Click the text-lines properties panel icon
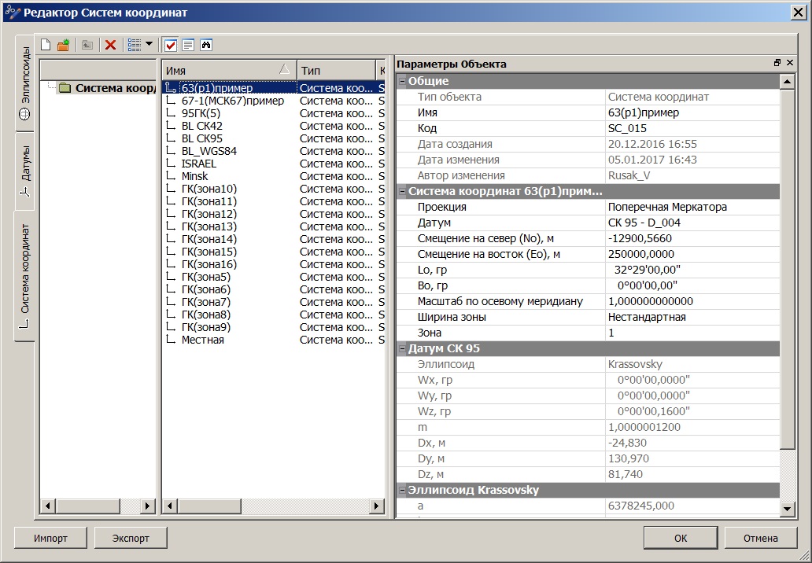Screen dimensions: 812x563 [x=188, y=45]
